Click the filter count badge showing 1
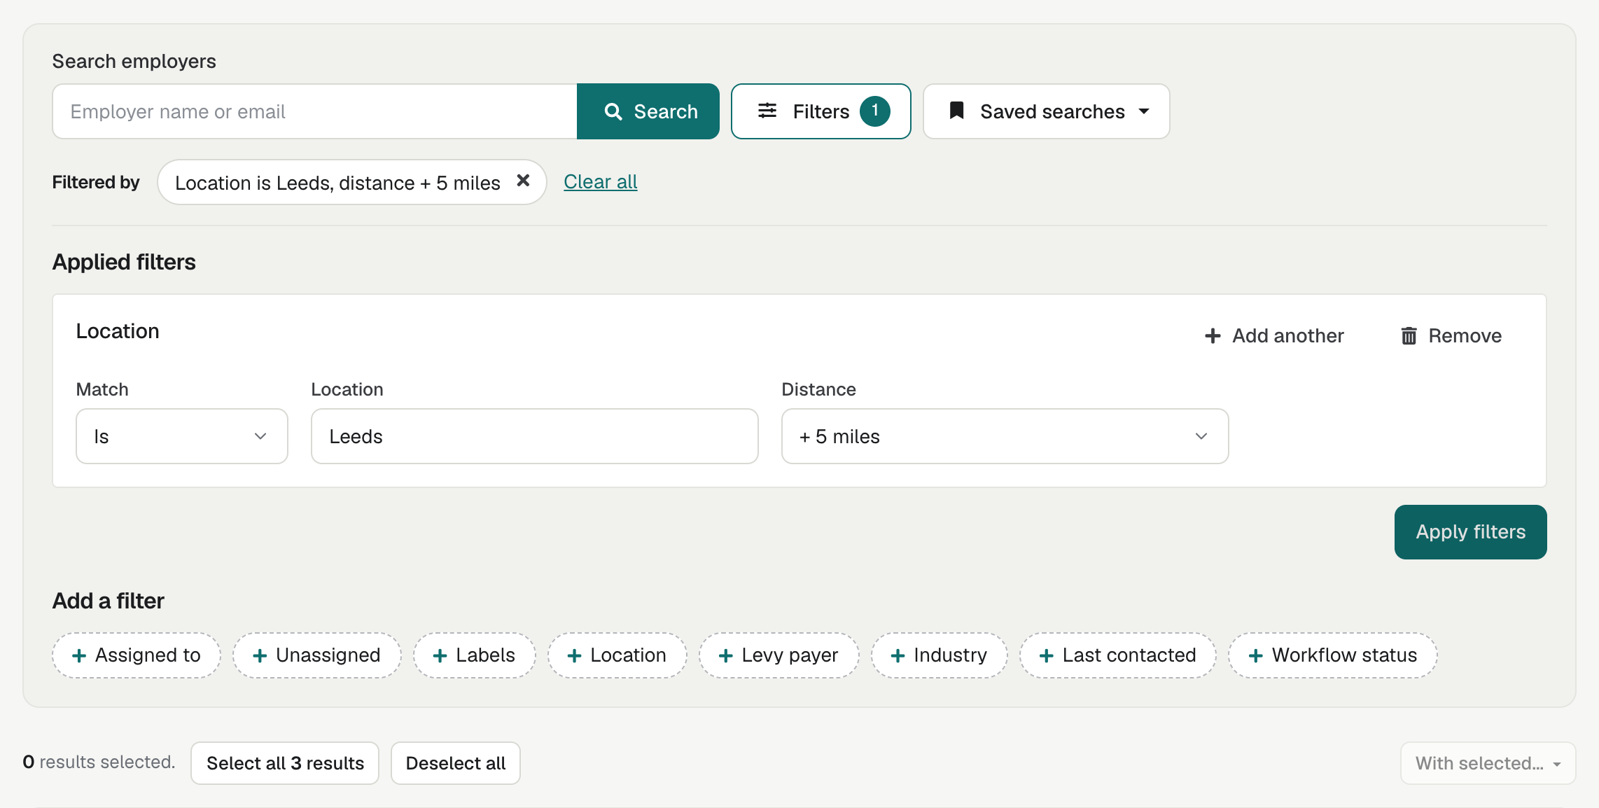Image resolution: width=1599 pixels, height=808 pixels. pos(874,111)
